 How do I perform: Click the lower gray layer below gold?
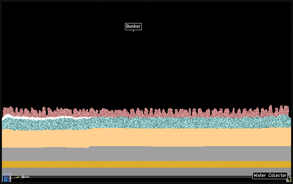pos(146,172)
